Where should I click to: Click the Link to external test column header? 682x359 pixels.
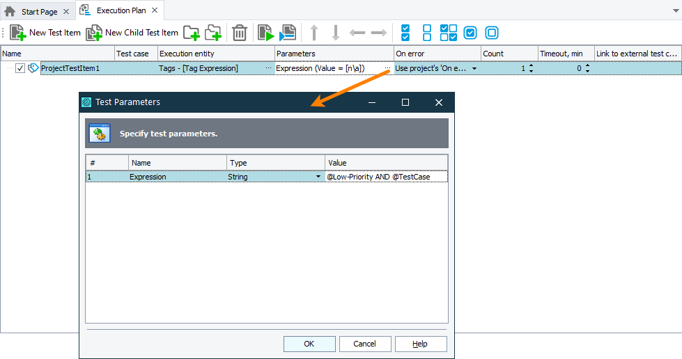[x=637, y=54]
